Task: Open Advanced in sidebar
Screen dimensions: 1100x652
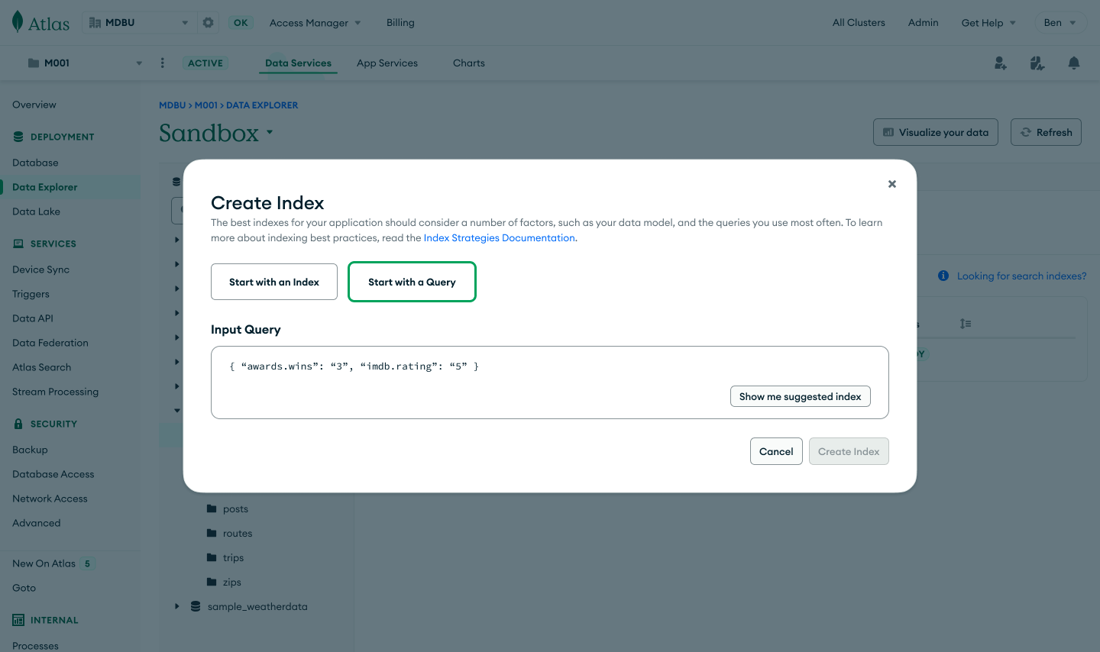Action: [36, 523]
